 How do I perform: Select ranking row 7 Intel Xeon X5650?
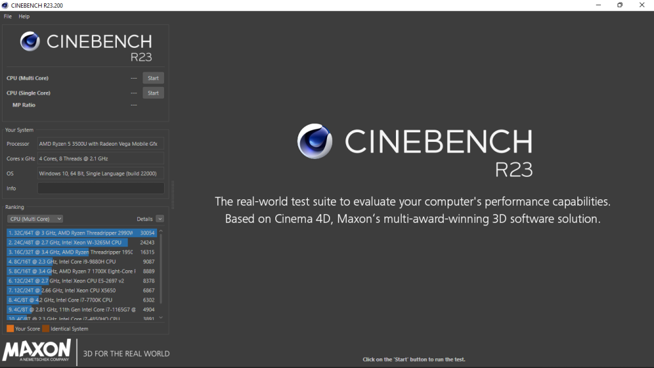point(82,291)
